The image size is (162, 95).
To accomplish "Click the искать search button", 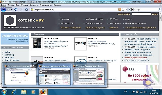I will point(155,14).
